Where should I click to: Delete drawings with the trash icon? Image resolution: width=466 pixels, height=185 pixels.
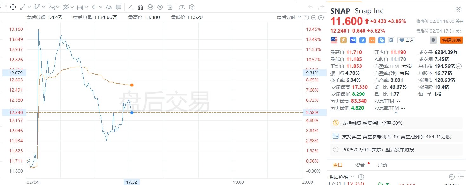point(170,7)
